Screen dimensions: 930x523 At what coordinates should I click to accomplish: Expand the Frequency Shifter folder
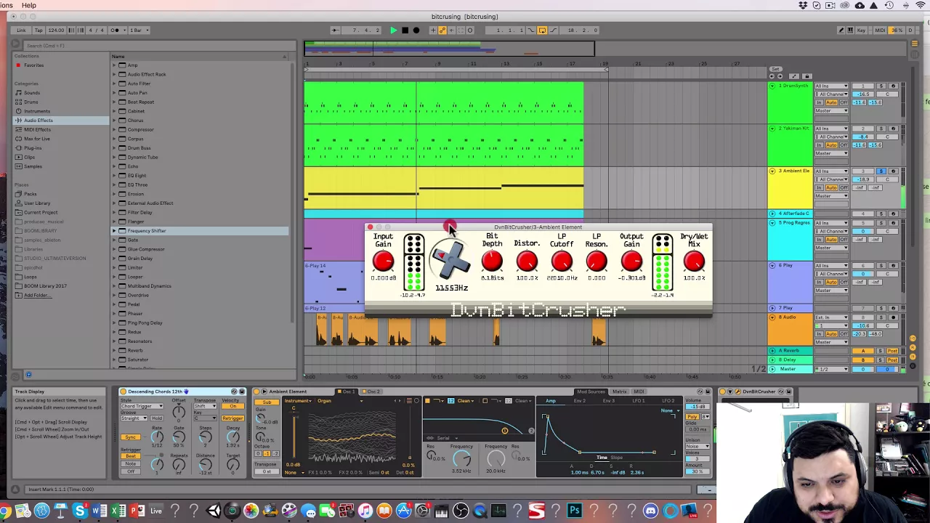click(x=115, y=231)
